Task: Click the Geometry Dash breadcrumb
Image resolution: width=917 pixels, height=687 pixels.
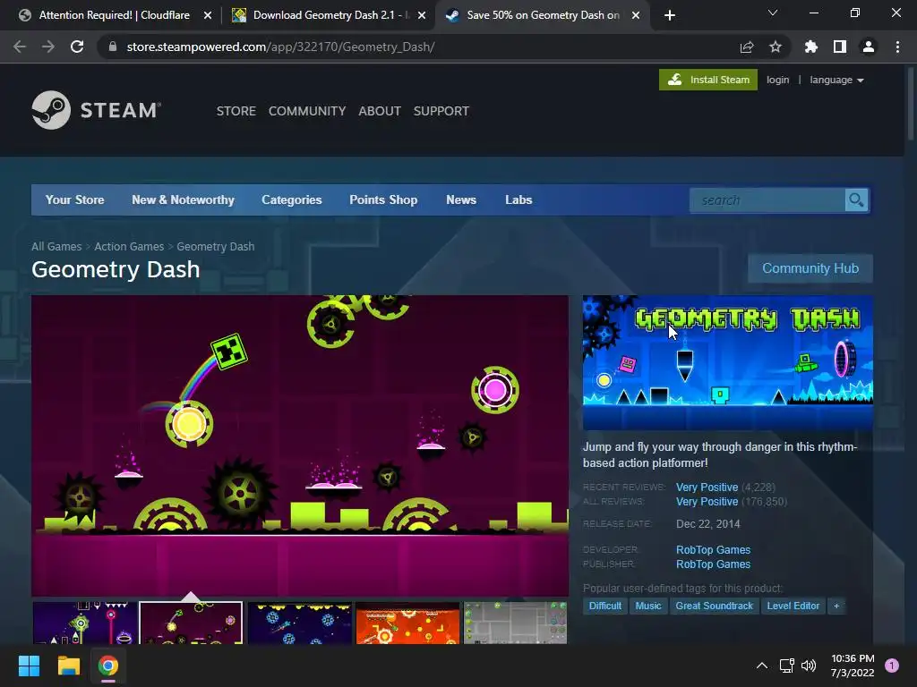Action: [216, 247]
